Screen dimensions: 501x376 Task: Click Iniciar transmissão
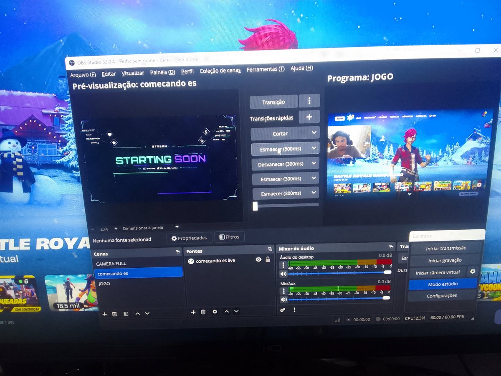point(445,248)
